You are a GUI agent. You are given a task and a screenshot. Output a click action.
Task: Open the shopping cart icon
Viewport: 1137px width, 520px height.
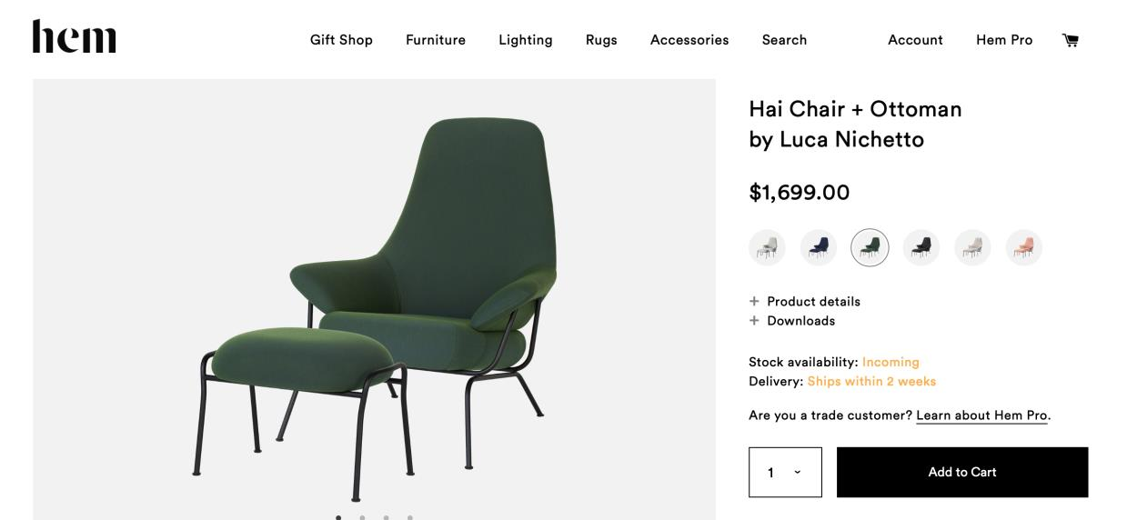click(1071, 40)
